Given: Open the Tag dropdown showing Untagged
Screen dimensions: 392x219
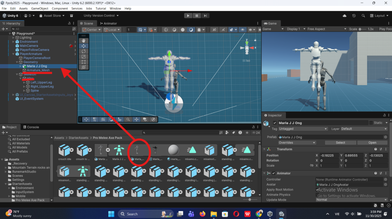Looking at the screenshot, I should (x=303, y=129).
